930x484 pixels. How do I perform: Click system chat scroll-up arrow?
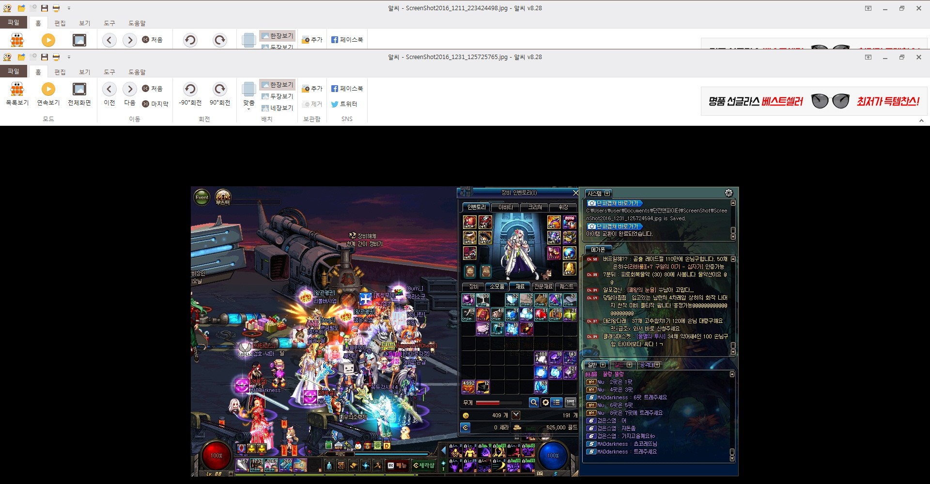(733, 203)
